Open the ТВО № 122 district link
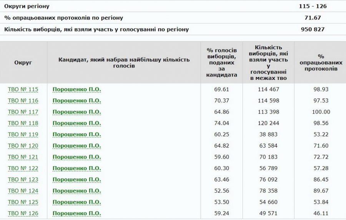346x220 pixels. click(x=23, y=168)
